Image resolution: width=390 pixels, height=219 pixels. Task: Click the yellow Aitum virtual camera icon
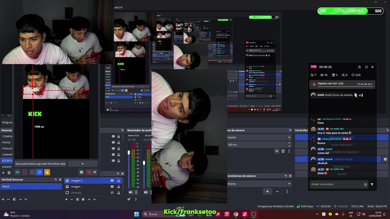pos(47,172)
